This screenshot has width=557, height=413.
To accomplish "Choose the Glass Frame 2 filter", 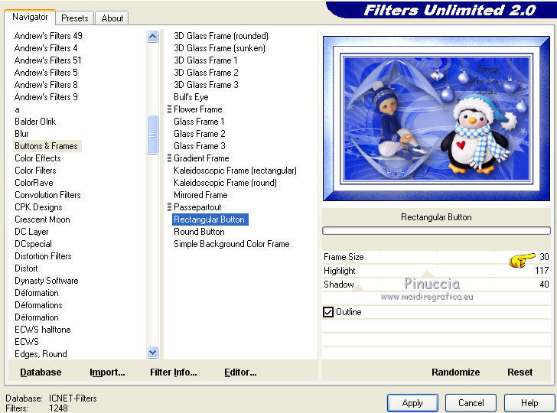I will (x=200, y=134).
